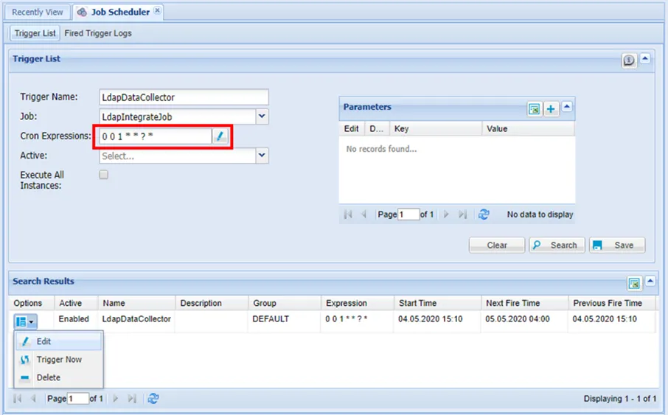Focus the Job combo box field

(178, 116)
